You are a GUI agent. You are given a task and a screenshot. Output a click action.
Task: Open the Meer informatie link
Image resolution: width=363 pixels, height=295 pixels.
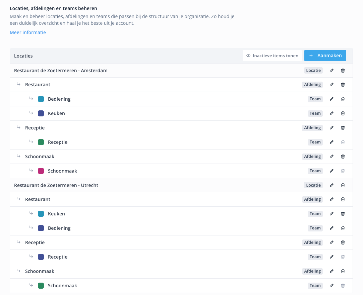(28, 32)
